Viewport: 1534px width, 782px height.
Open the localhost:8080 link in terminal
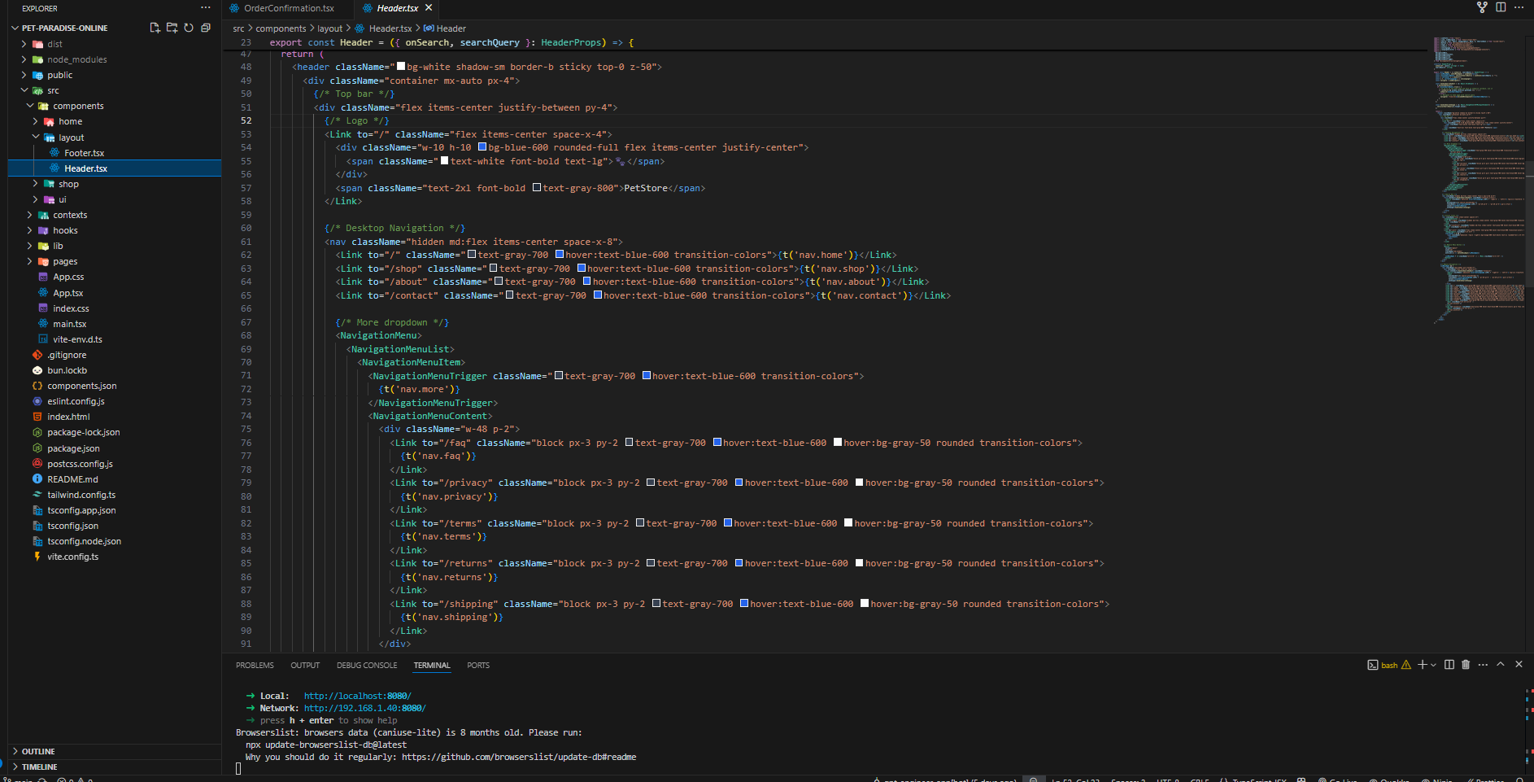click(357, 696)
